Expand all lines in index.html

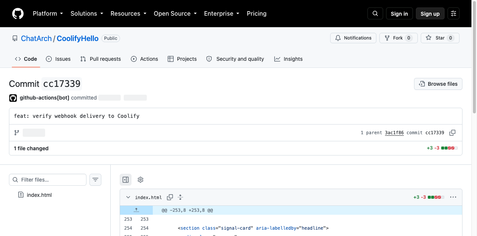(180, 197)
